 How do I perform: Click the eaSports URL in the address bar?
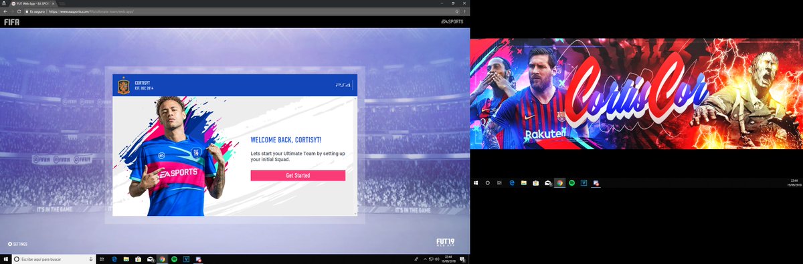92,12
